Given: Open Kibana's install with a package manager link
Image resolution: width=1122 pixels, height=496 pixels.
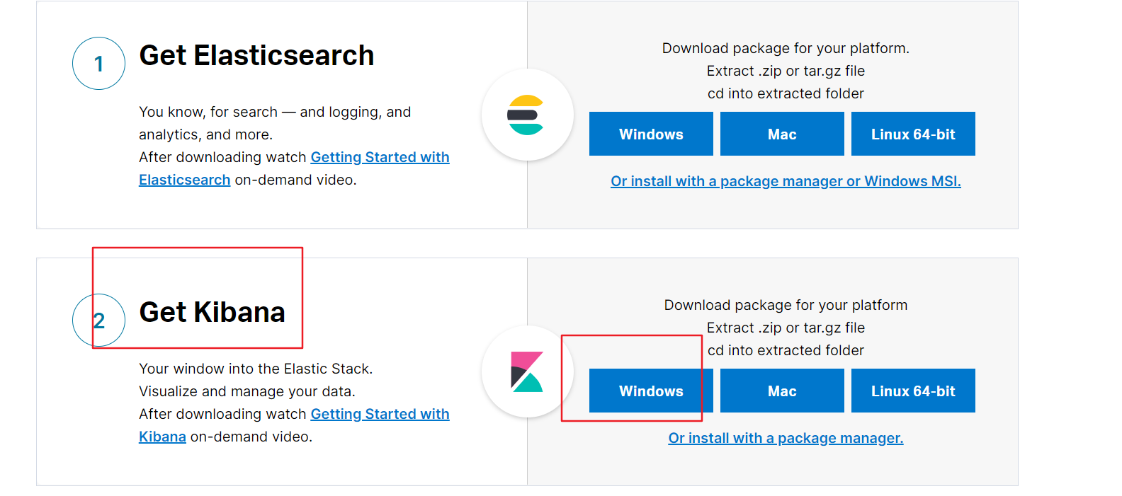Looking at the screenshot, I should click(x=786, y=438).
